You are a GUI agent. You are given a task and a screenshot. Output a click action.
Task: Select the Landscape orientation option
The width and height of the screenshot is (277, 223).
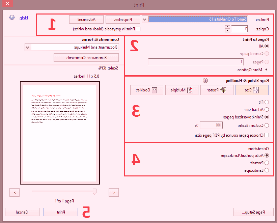click(x=267, y=170)
